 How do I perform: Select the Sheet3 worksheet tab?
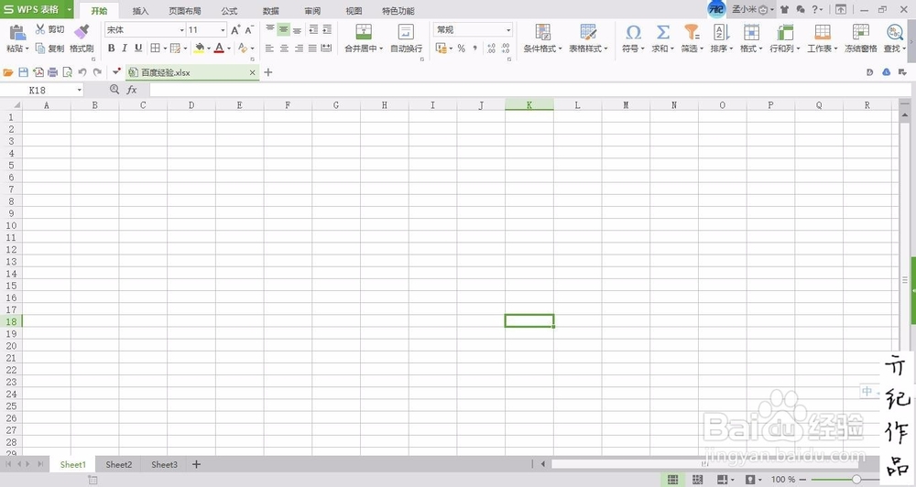tap(164, 464)
